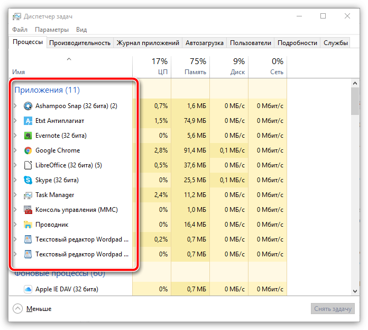Expand the Ashampoo Snap process group
368x330 pixels.
[x=15, y=106]
